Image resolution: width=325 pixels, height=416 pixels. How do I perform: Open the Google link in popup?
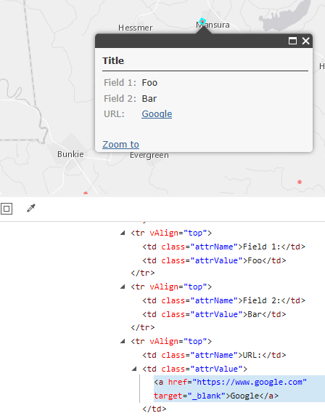[157, 113]
